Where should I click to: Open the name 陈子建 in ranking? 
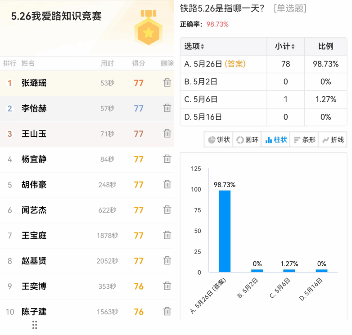(x=34, y=312)
